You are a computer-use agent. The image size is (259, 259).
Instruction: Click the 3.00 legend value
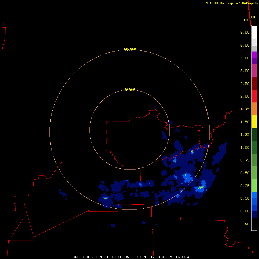[x=245, y=71]
